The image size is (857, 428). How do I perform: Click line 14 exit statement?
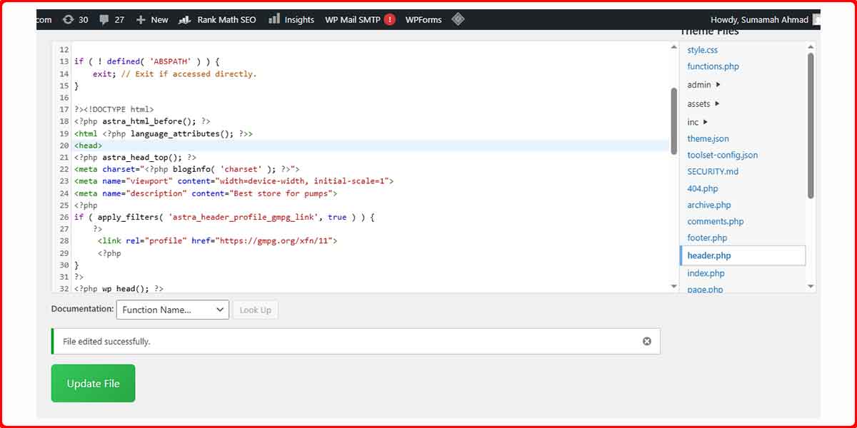coord(174,73)
